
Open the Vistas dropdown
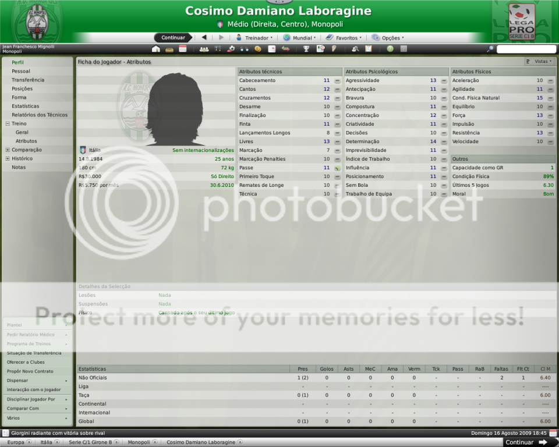(x=539, y=61)
